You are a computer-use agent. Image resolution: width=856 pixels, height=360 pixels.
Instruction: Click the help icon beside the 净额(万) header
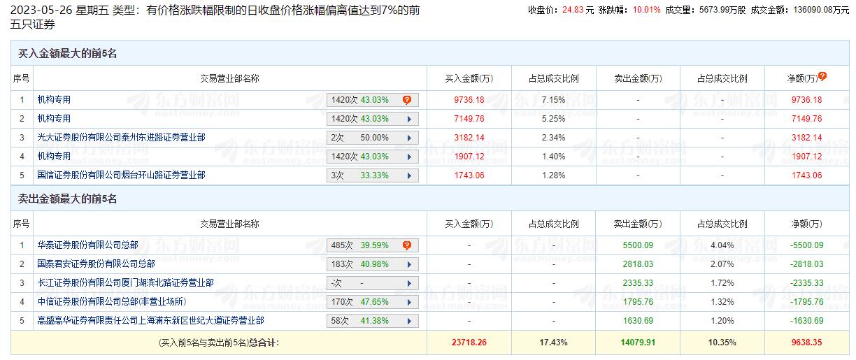822,76
